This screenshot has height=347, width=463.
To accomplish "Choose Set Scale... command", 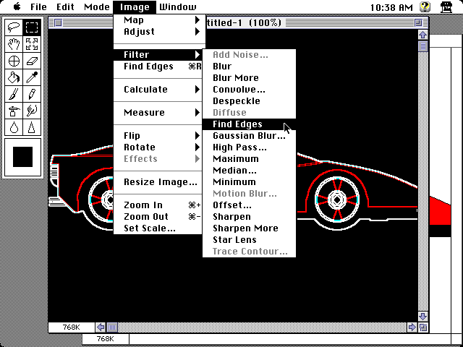I will pyautogui.click(x=159, y=228).
